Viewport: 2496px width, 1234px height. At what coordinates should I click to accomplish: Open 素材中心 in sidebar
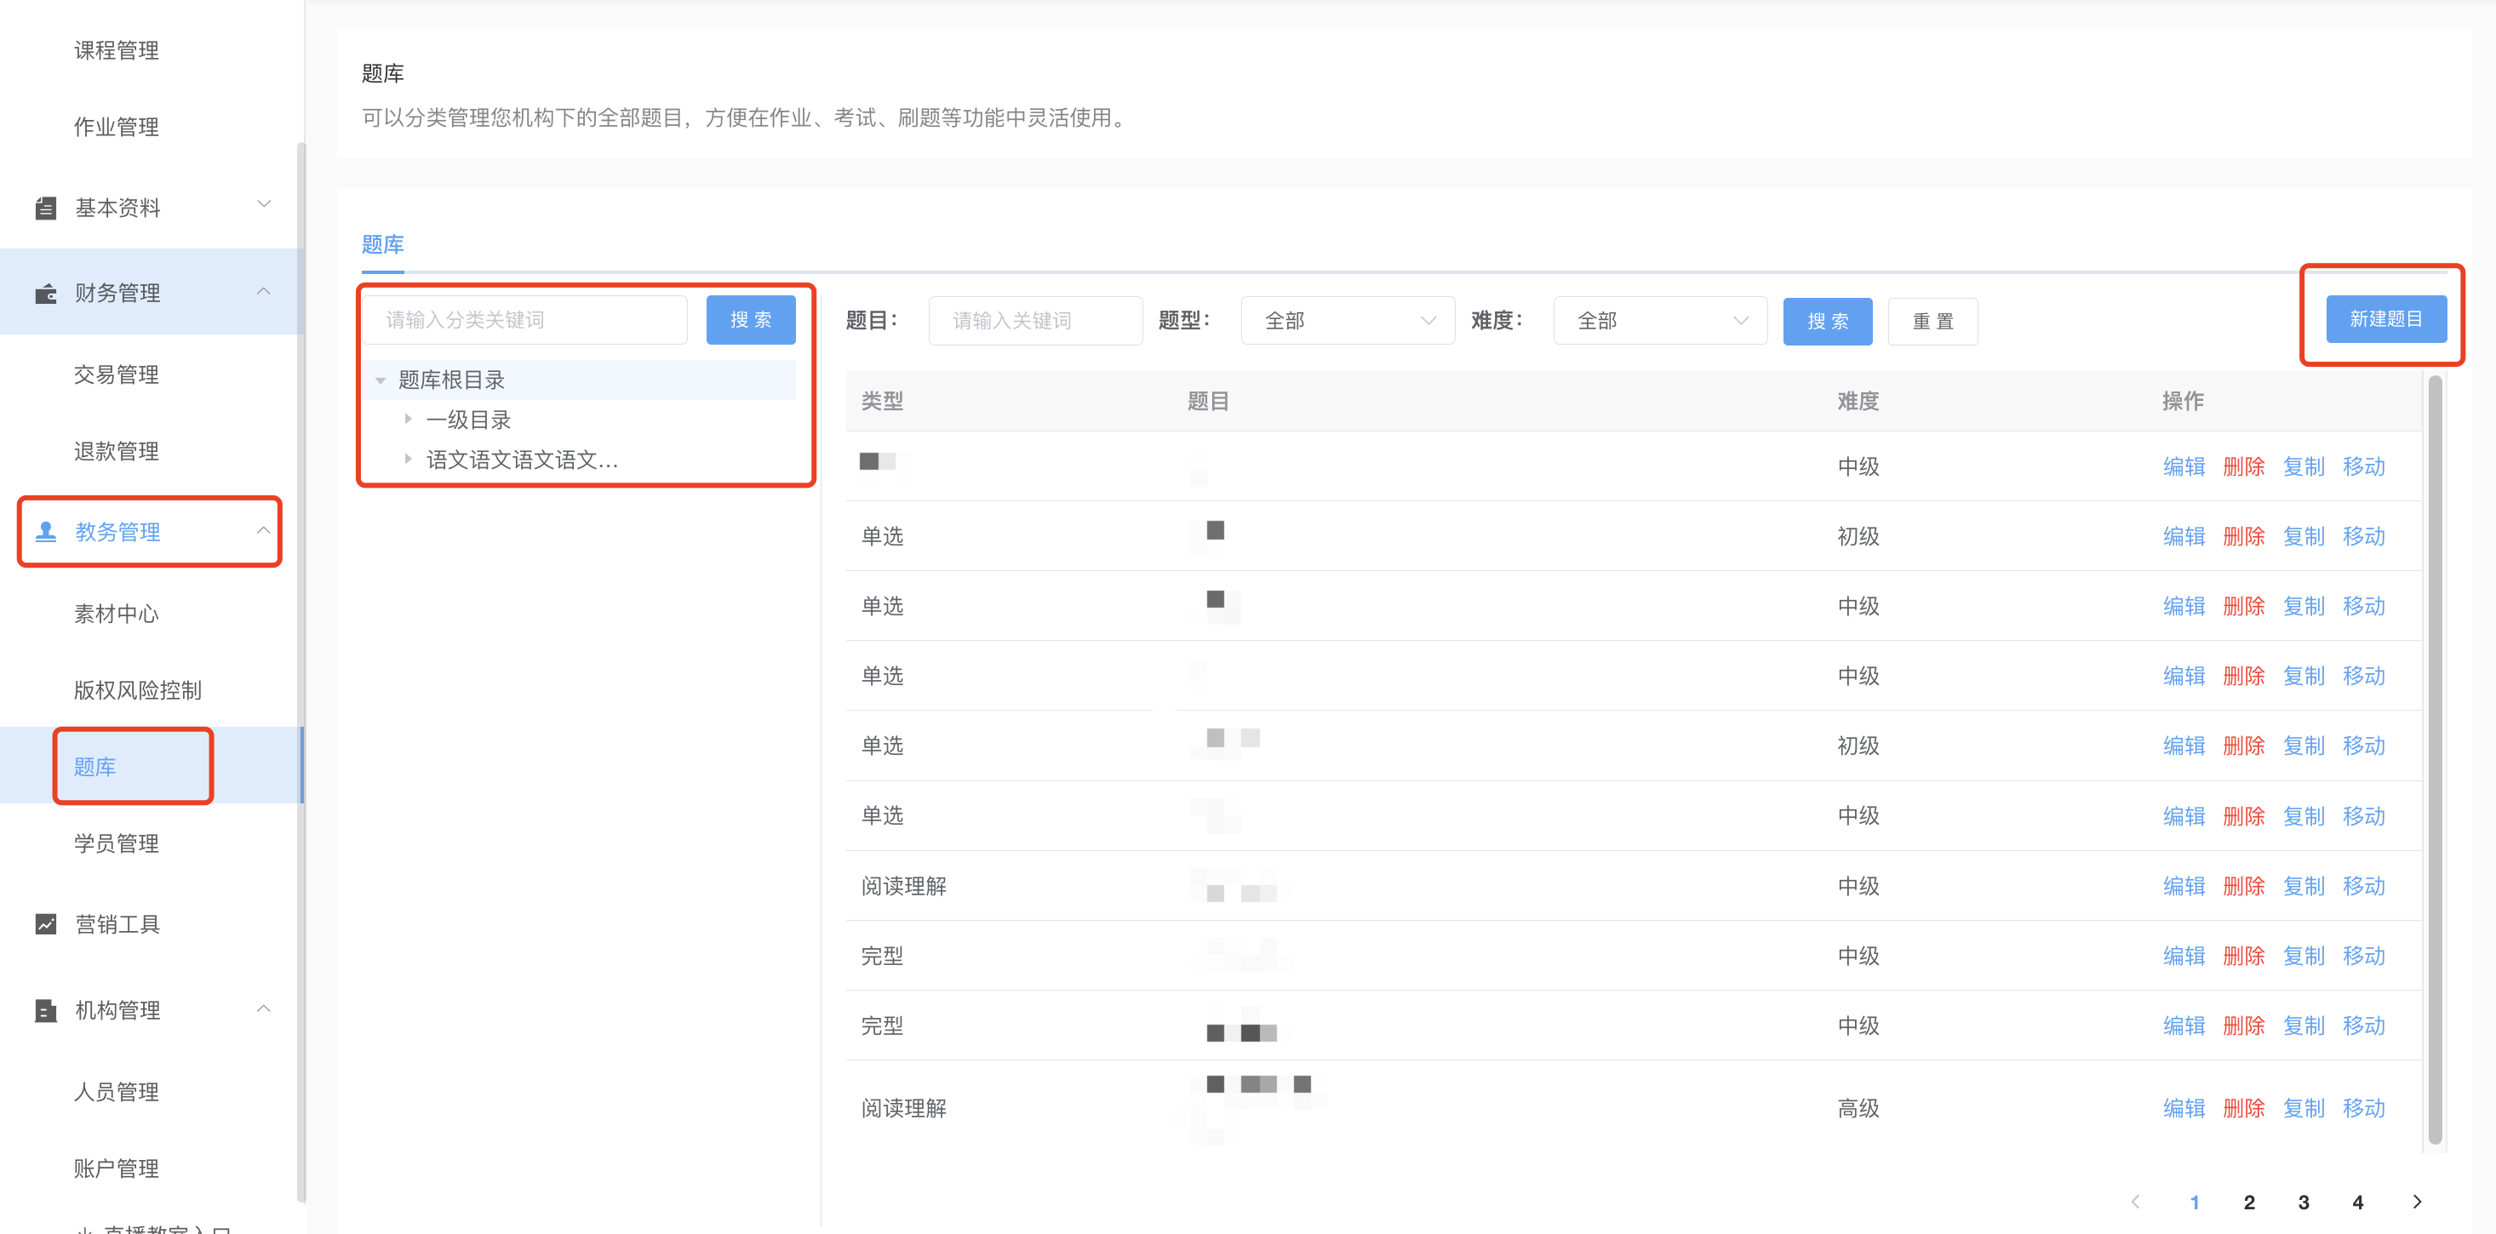pyautogui.click(x=117, y=614)
